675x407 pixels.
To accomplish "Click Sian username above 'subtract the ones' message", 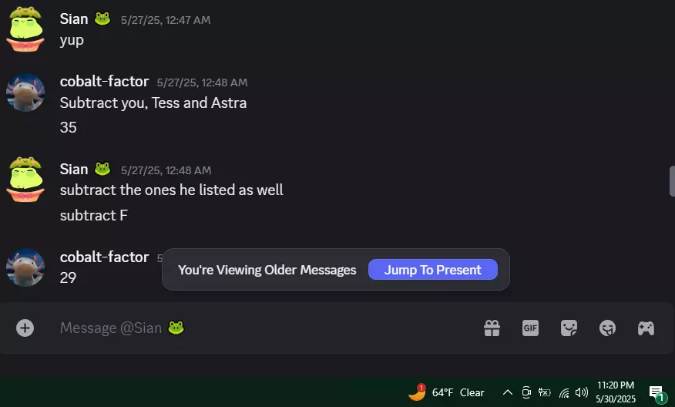I will pos(74,170).
